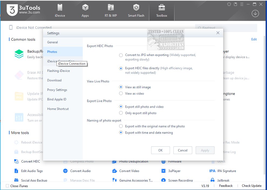Choose View as video
Viewport: 267px width, 190px height.
click(121, 93)
